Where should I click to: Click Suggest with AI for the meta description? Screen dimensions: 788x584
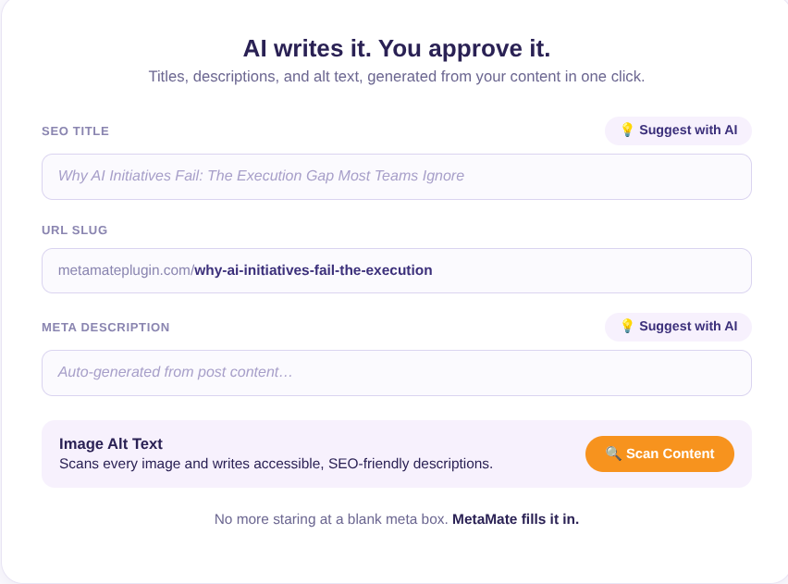point(678,327)
